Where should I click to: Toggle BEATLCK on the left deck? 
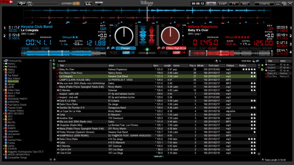coord(76,48)
